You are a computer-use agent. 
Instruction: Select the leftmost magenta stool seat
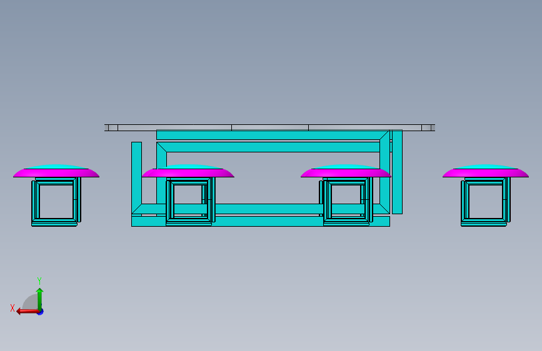(x=56, y=172)
